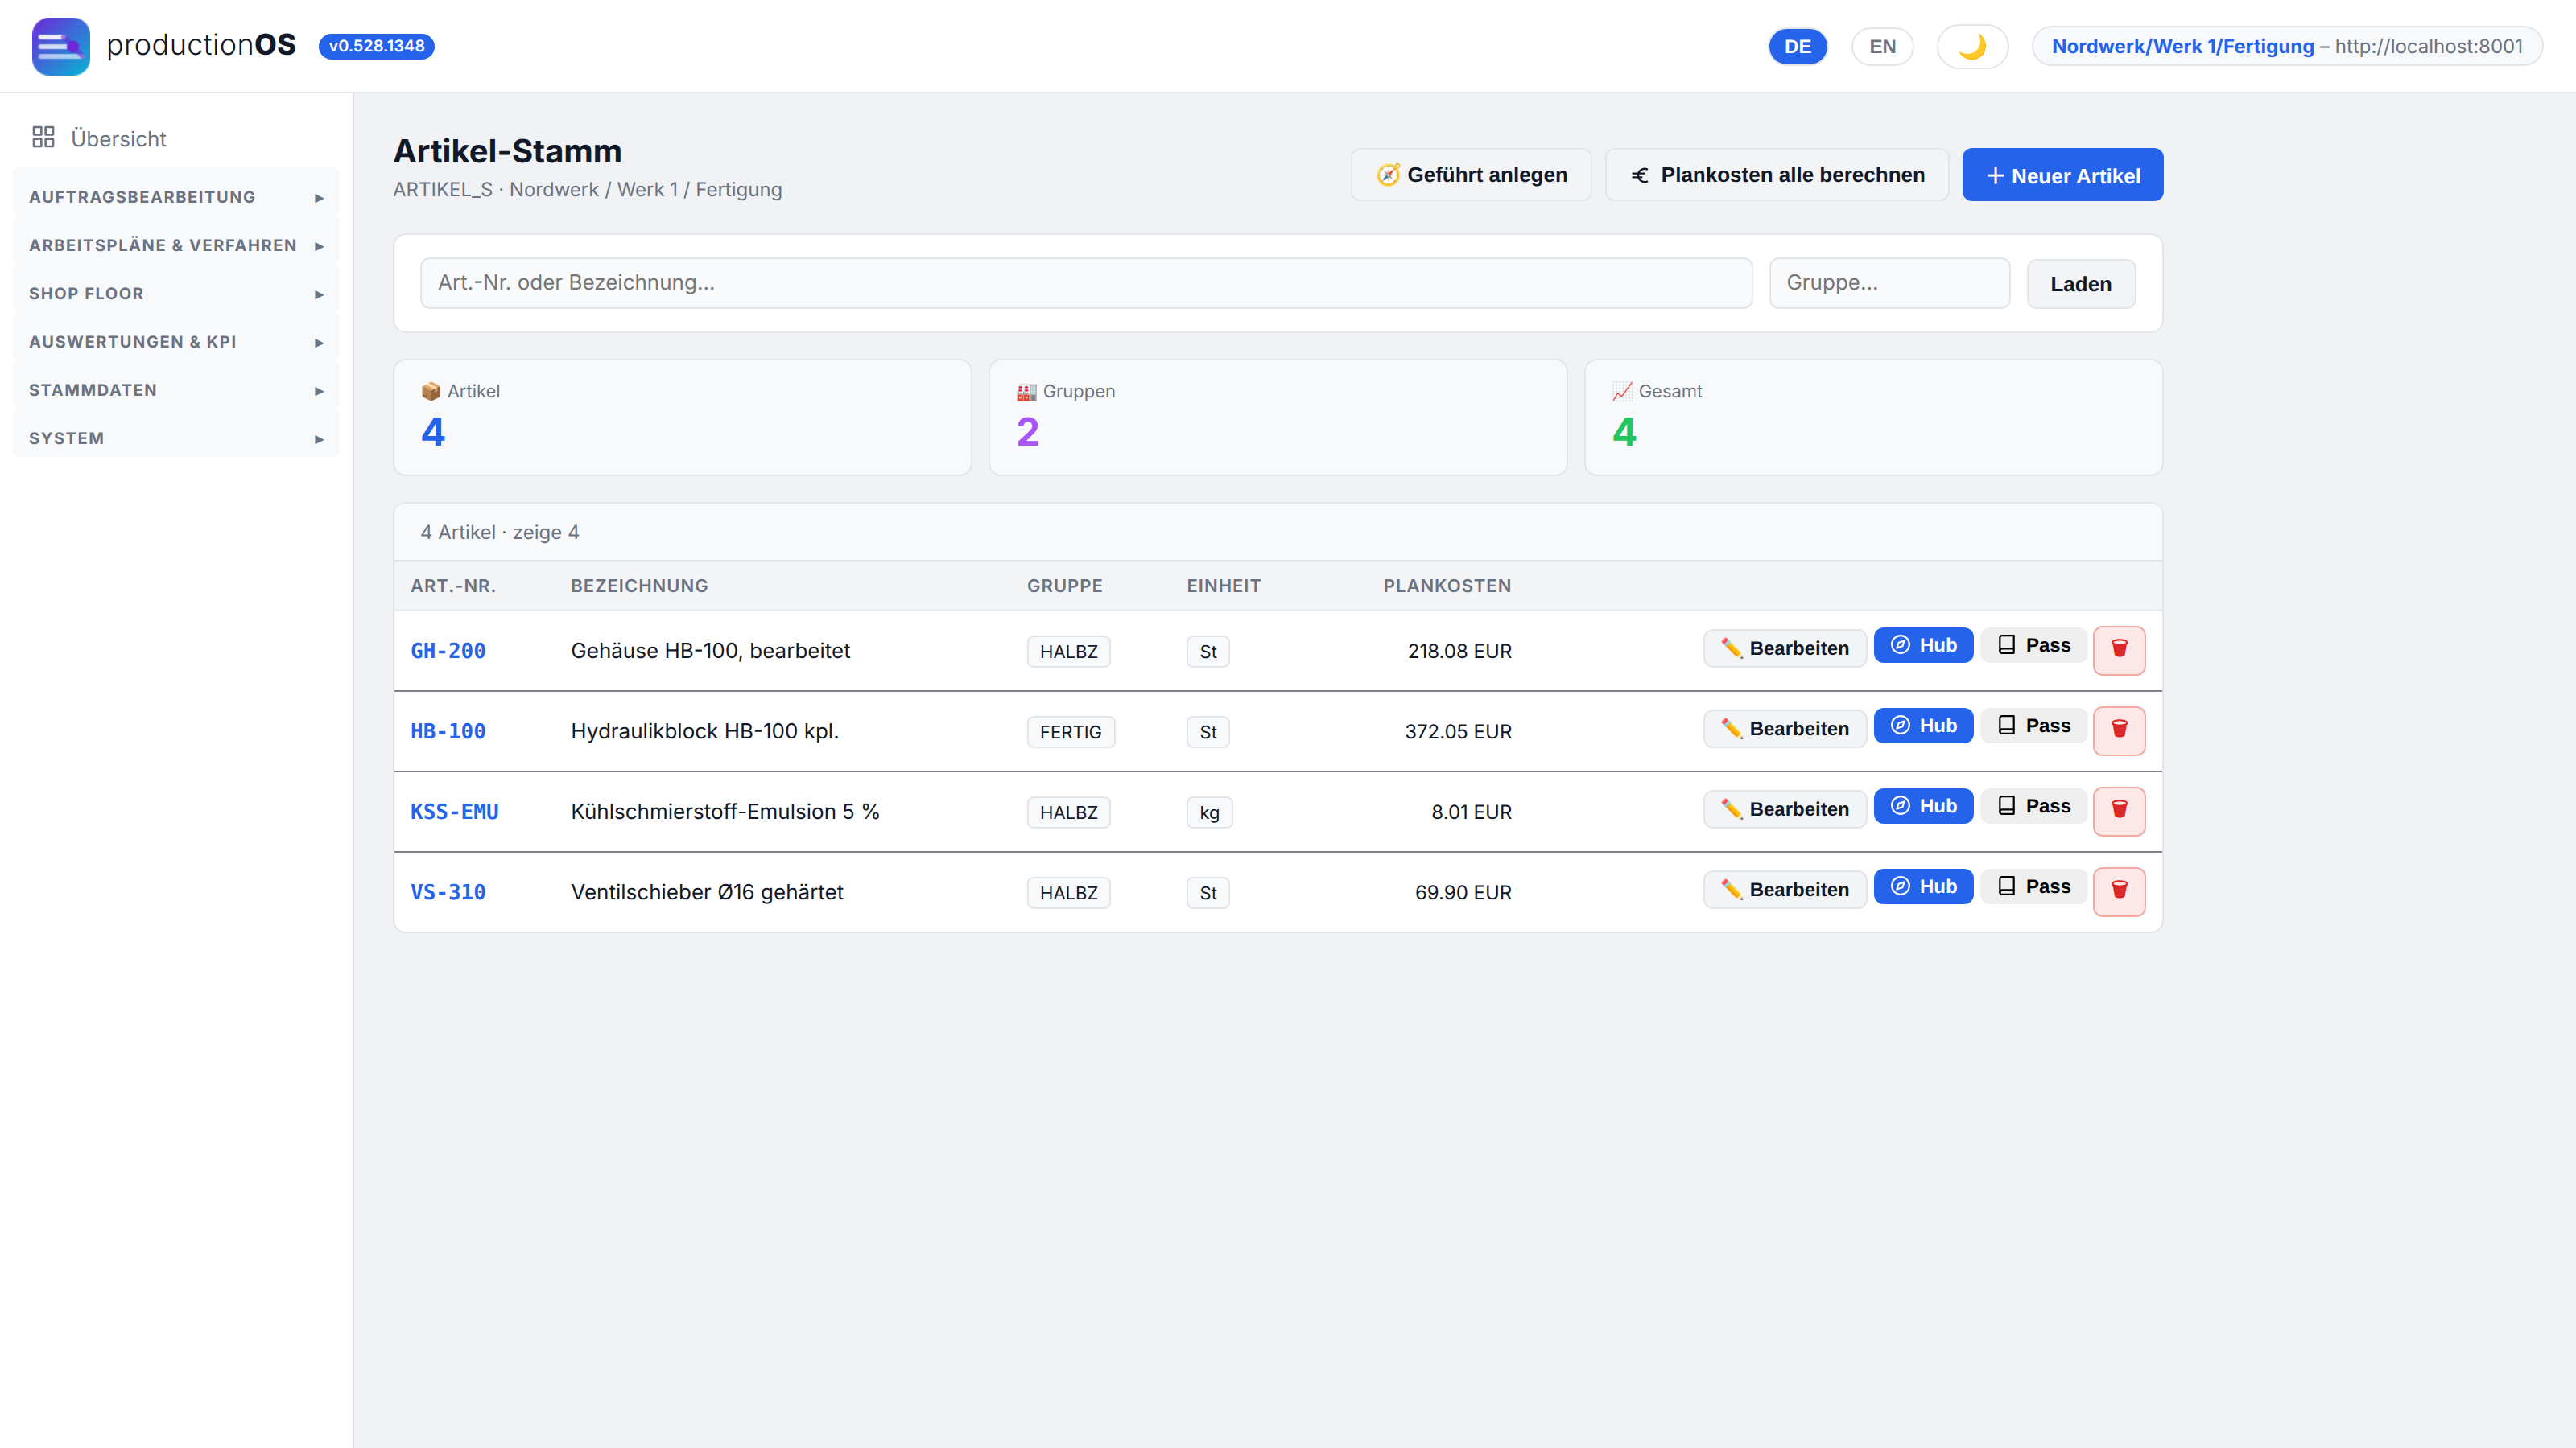Click Plankosten alle berechnen
This screenshot has height=1448, width=2576.
1777,175
